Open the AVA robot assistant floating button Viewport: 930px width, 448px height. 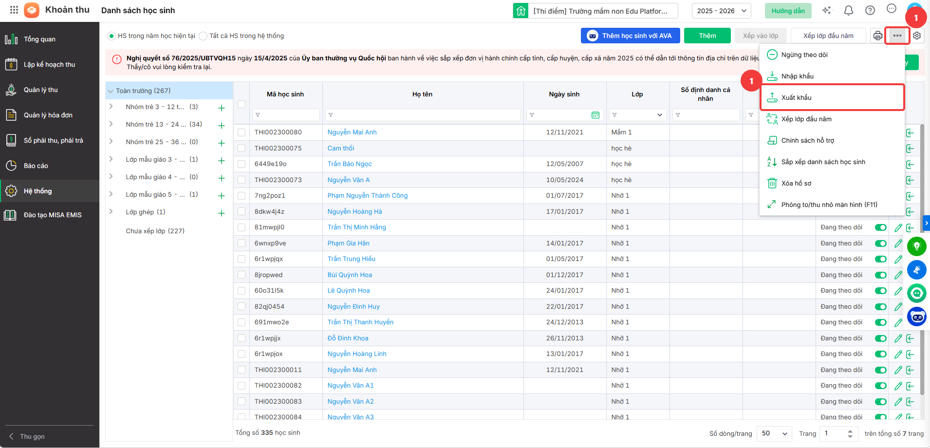point(917,317)
